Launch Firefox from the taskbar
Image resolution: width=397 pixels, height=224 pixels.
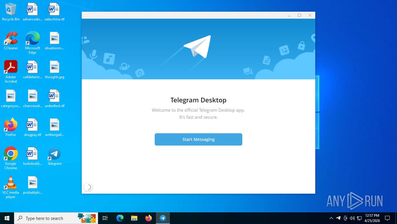[x=149, y=218]
